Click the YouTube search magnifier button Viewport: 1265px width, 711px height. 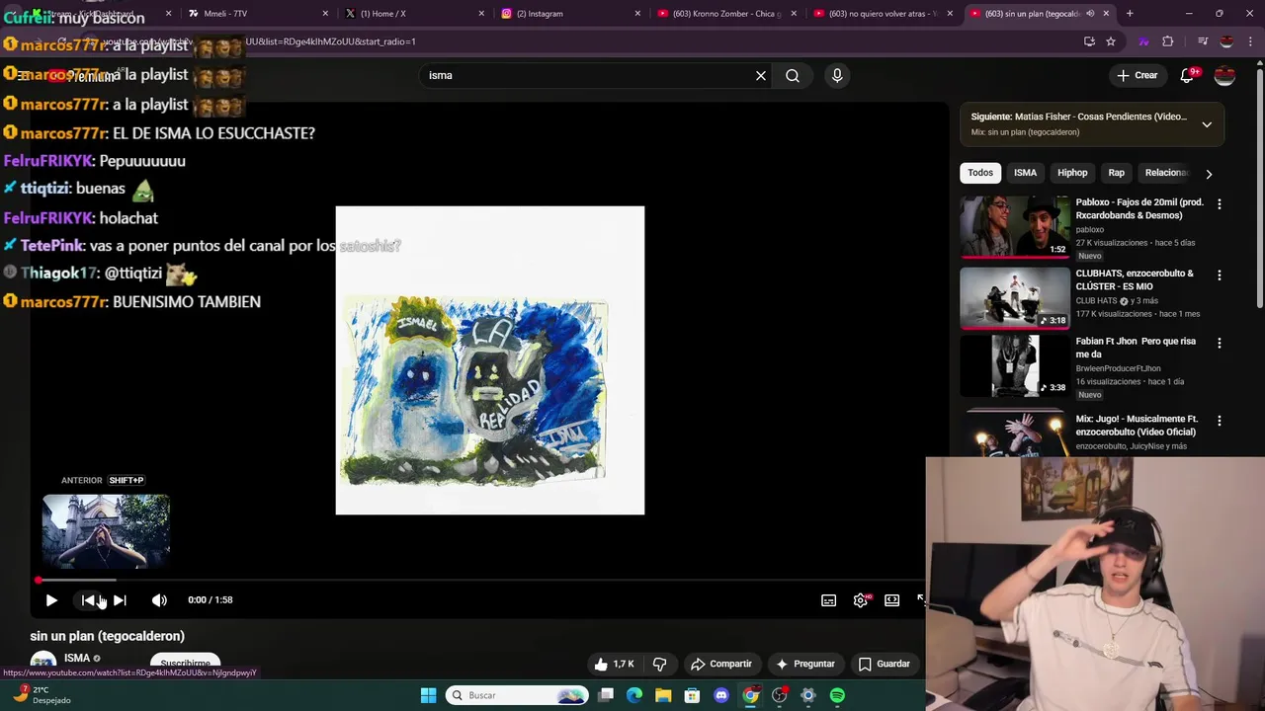[x=793, y=75]
